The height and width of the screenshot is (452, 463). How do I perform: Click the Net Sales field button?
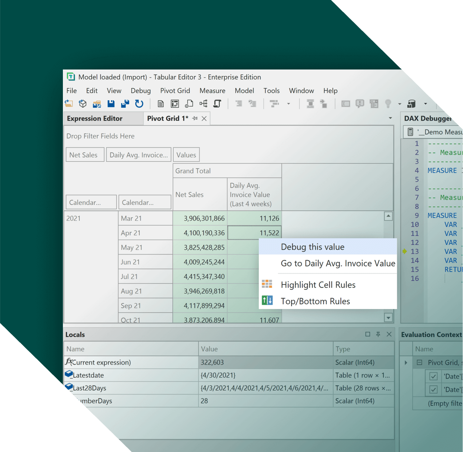[85, 155]
